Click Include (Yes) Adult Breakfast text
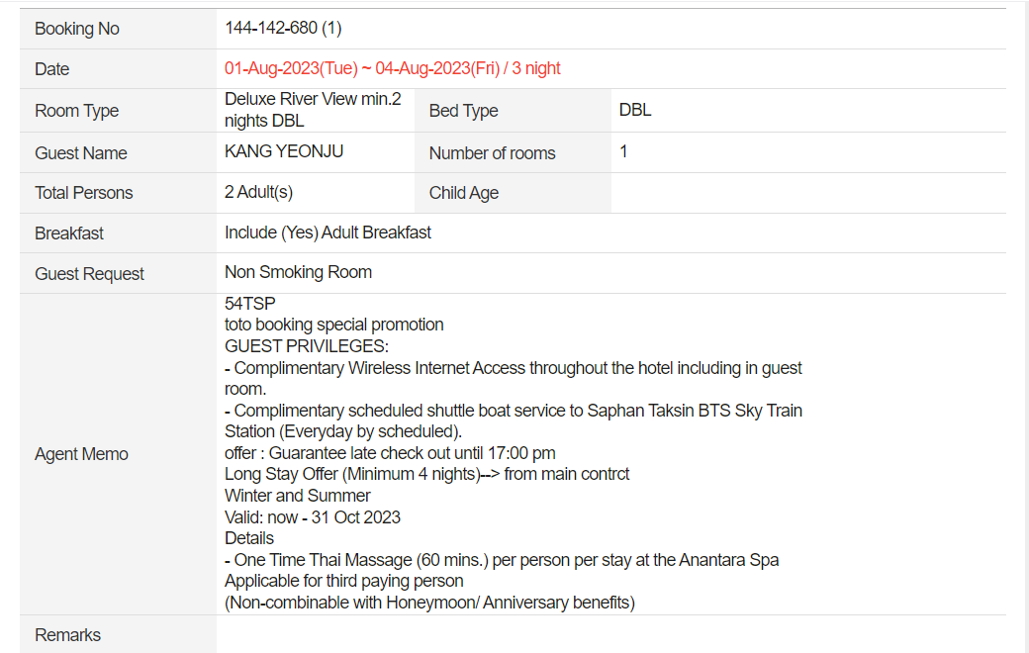The image size is (1029, 653). click(327, 233)
